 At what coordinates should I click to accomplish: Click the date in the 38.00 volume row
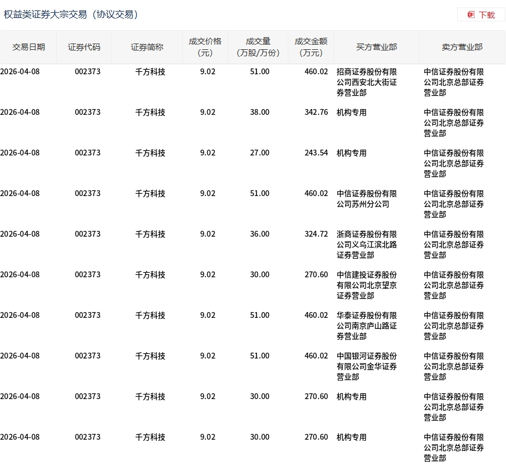point(20,113)
